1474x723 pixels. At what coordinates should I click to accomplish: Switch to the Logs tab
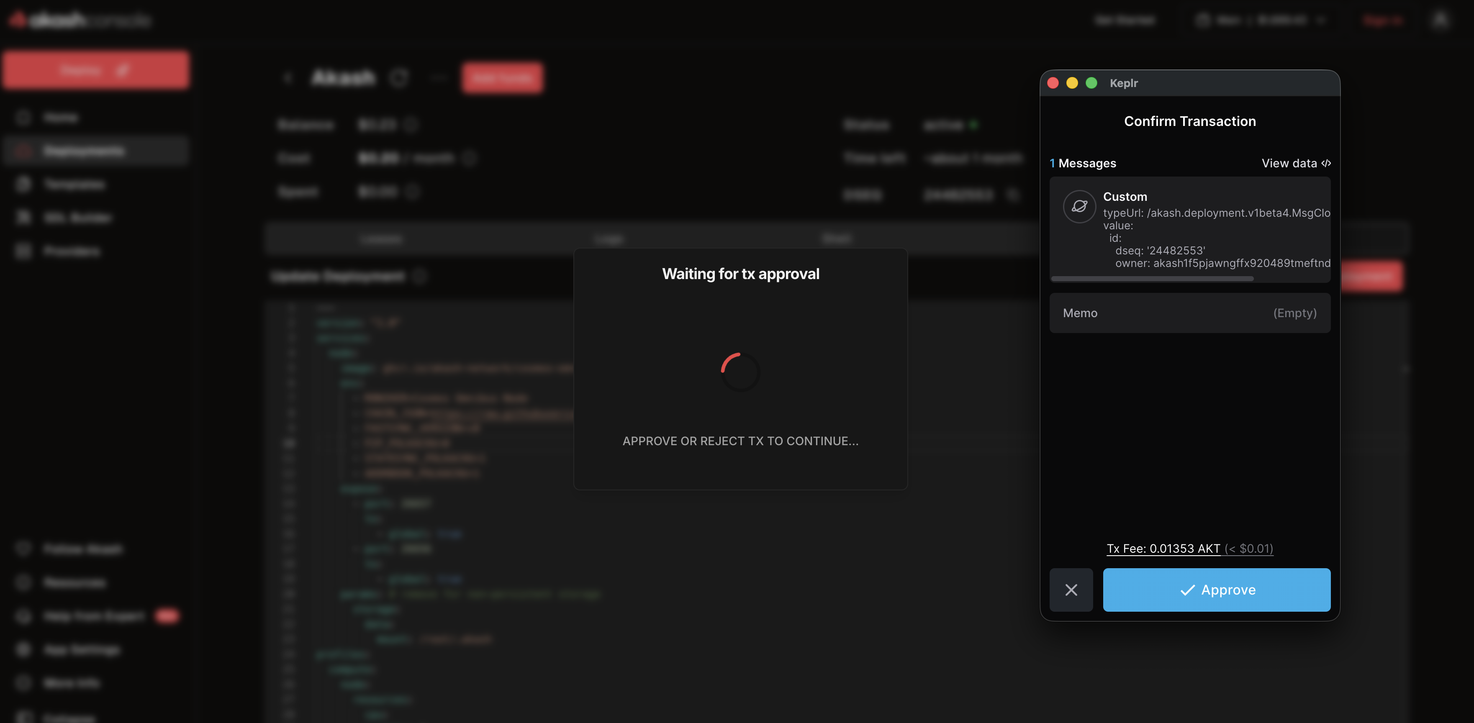tap(608, 239)
